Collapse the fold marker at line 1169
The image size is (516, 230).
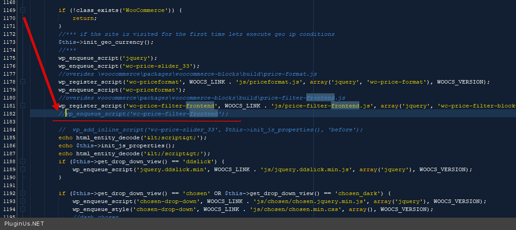(23, 10)
